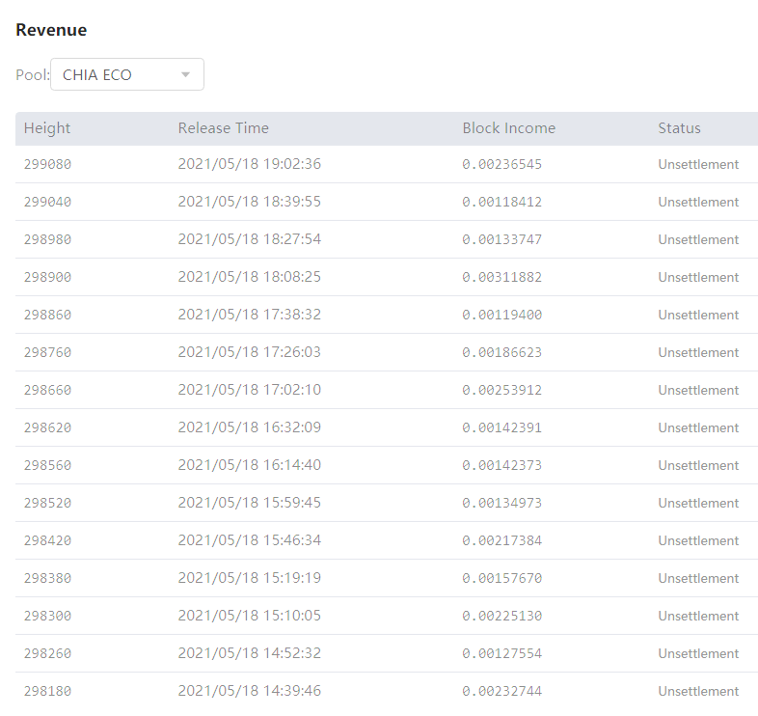Select height cell 299080
This screenshot has width=758, height=716.
click(48, 164)
